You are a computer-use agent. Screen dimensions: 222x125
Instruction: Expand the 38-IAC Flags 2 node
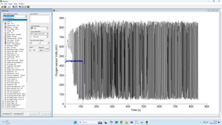pos(3,103)
